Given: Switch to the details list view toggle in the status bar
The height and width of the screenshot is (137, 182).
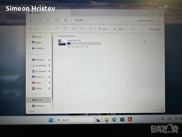Looking at the screenshot, I should point(158,110).
